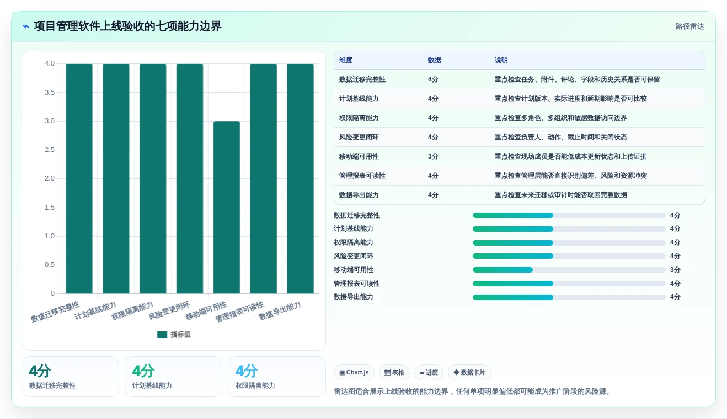The width and height of the screenshot is (727, 419).
Task: Click the 数据迁移完整性 bar in chart
Action: [79, 179]
